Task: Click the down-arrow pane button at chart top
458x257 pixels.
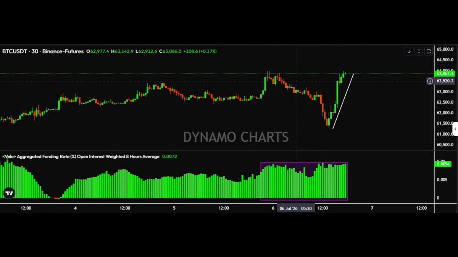Action: click(x=409, y=51)
